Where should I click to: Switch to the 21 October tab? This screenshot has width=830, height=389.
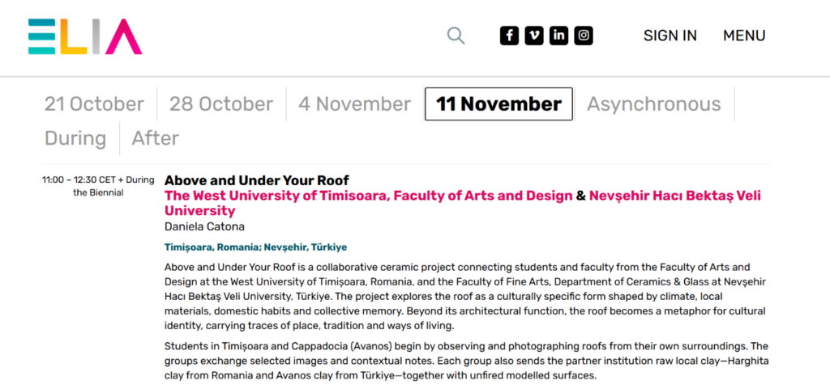(94, 104)
